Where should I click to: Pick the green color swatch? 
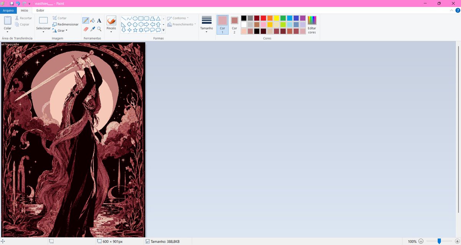point(283,18)
